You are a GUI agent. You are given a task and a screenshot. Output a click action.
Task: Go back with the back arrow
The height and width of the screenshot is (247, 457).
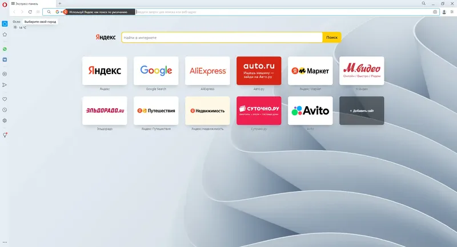tap(14, 12)
